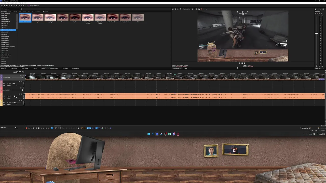Switch to the Media Generator tab
Image resolution: width=326 pixels, height=183 pixels.
pos(54,68)
